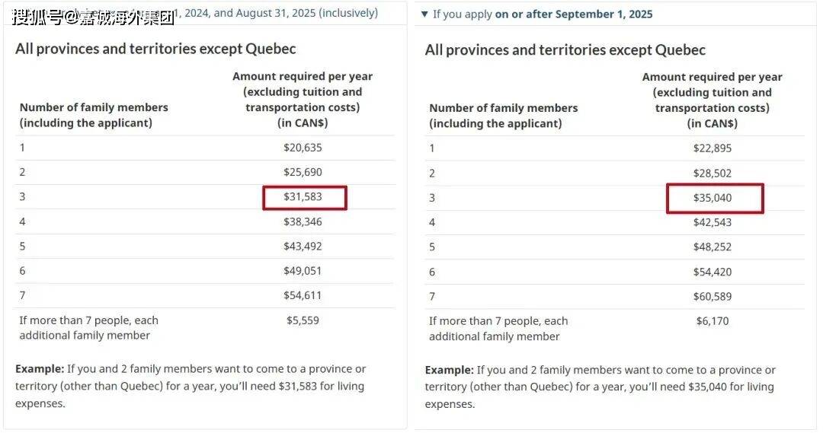The image size is (823, 433).
Task: Collapse the 'on or after September 1, 2025' section
Action: click(x=424, y=14)
